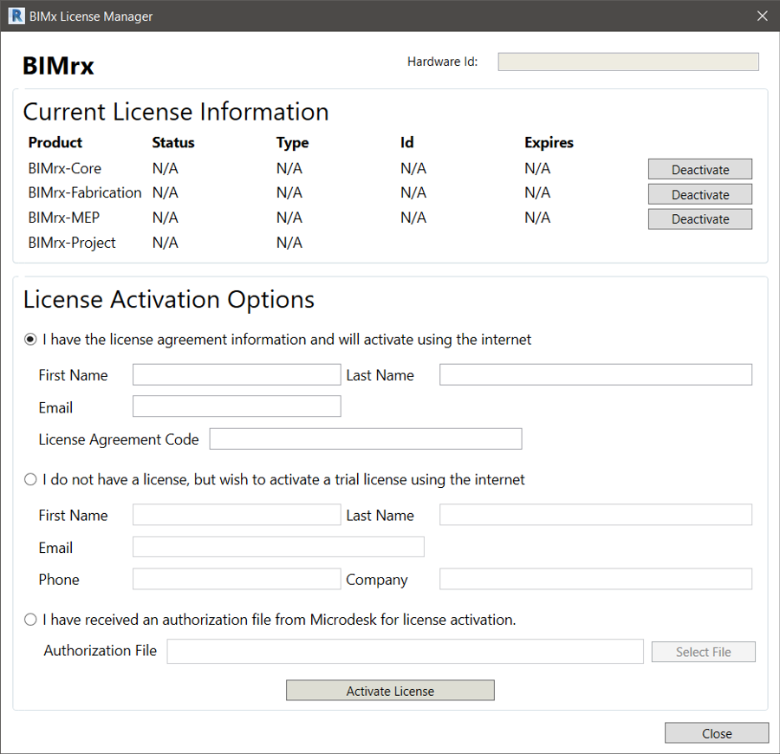Click the Revit app icon in title bar
Image resolution: width=780 pixels, height=754 pixels.
(x=16, y=16)
